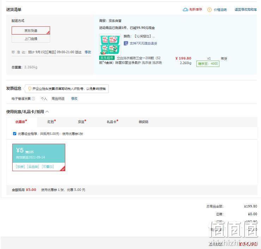
Task: Click the 刷新库存 link
Action: click(195, 10)
